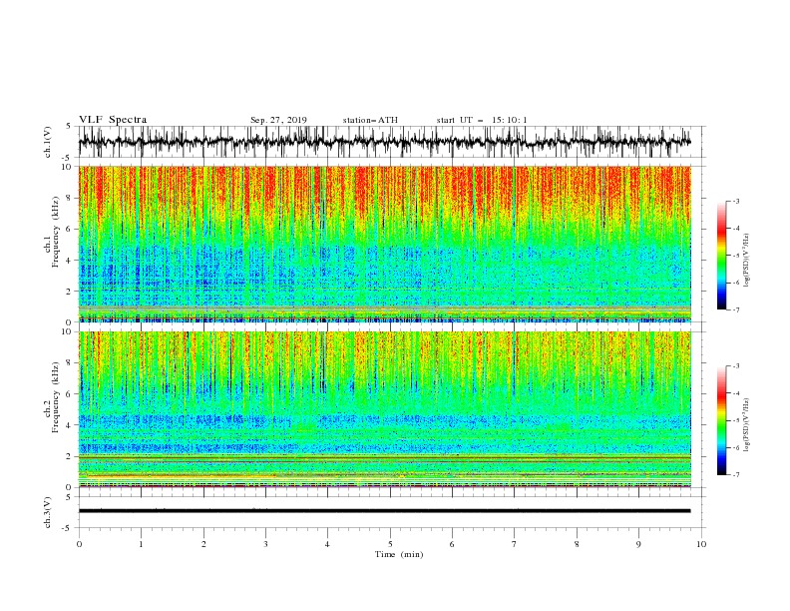Click the "4" tick on the time axis
The width and height of the screenshot is (790, 611).
tap(327, 544)
